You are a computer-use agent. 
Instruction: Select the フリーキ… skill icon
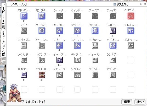[x=60, y=45]
